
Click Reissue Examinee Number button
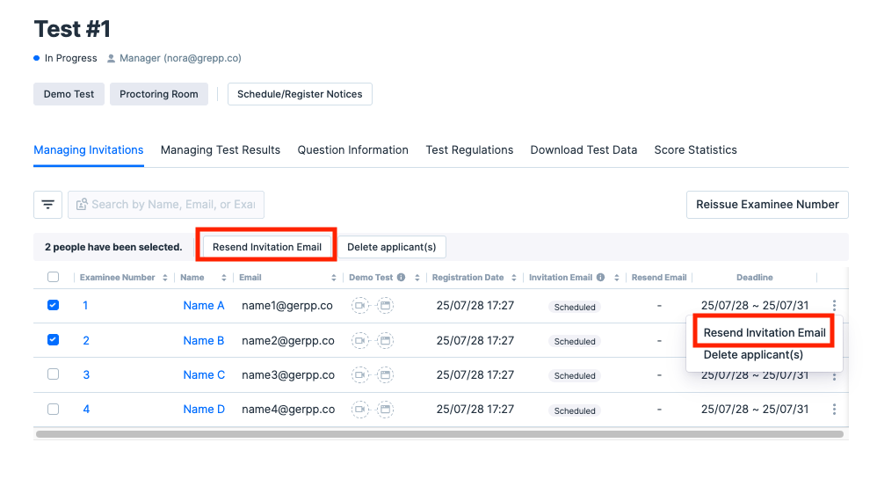tap(767, 205)
